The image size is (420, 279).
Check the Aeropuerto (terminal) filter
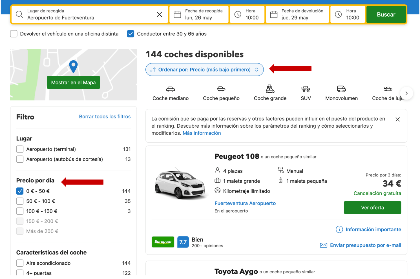coord(20,149)
